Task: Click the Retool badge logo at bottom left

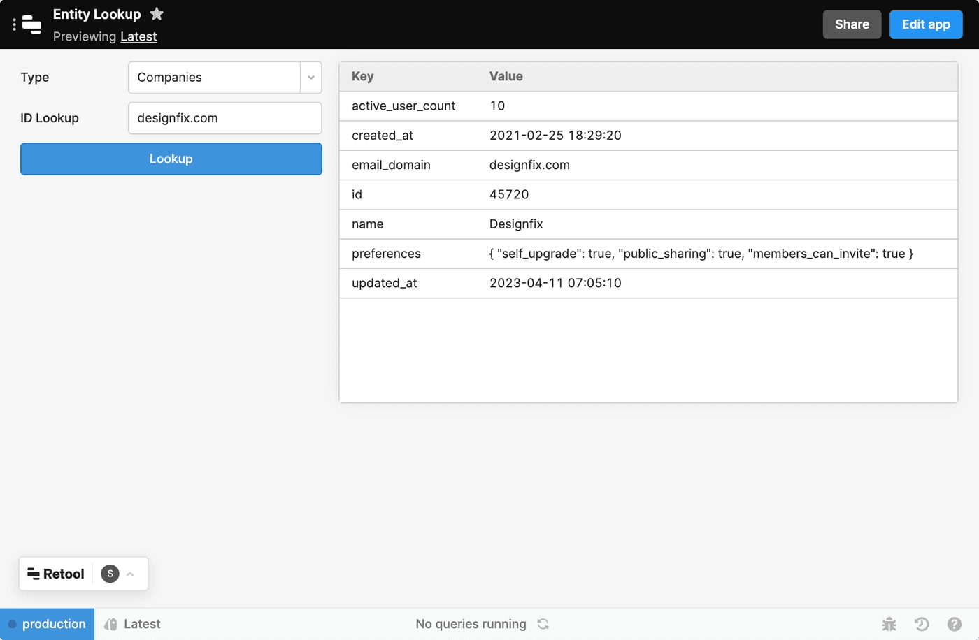Action: click(56, 574)
